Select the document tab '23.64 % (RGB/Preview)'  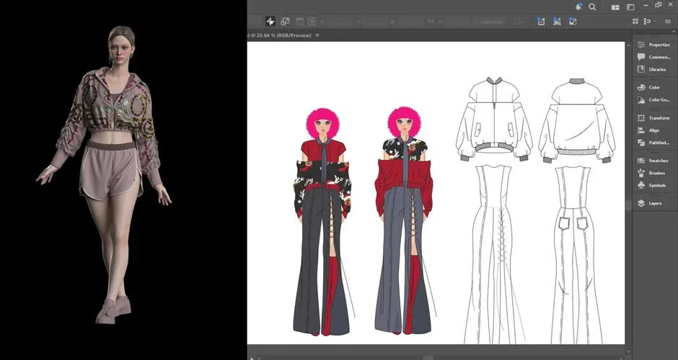pos(283,35)
